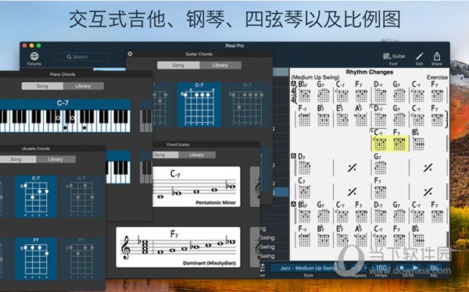Select highlighted C-7 ukulele chord diagram

tap(36, 197)
